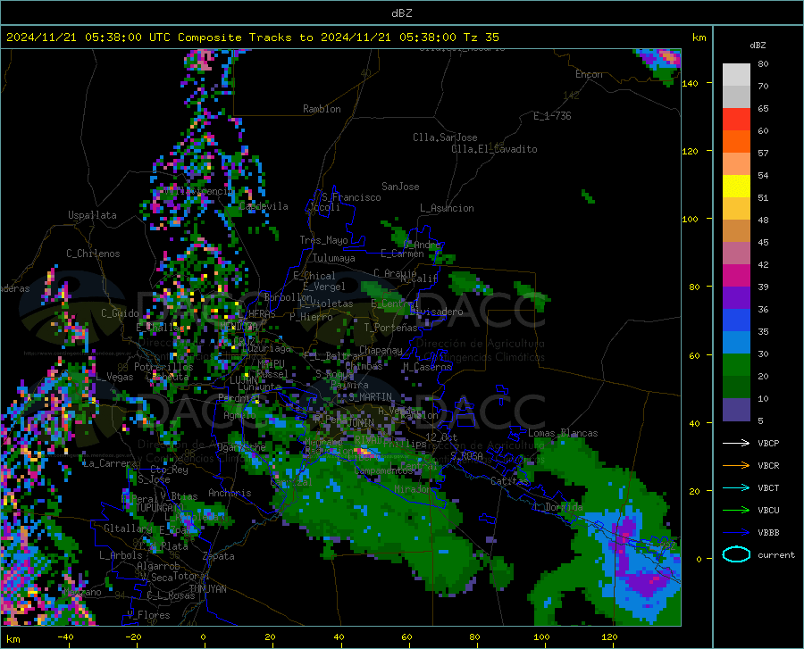Click the blue VBBB arrow legend icon
Image resolution: width=804 pixels, height=649 pixels.
(736, 533)
